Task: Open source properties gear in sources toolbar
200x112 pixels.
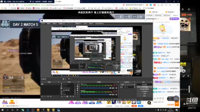Action: pyautogui.click(x=67, y=97)
